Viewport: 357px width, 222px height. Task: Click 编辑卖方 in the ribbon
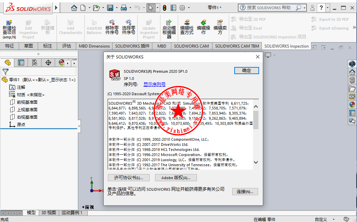(x=220, y=27)
